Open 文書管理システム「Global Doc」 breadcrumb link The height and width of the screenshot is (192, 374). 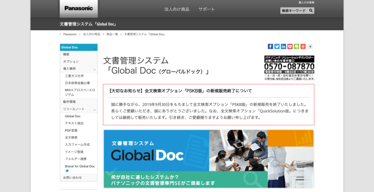tap(145, 34)
